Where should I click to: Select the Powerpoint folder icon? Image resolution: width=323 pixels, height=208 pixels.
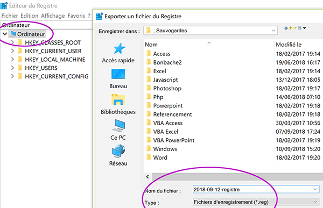pyautogui.click(x=149, y=105)
